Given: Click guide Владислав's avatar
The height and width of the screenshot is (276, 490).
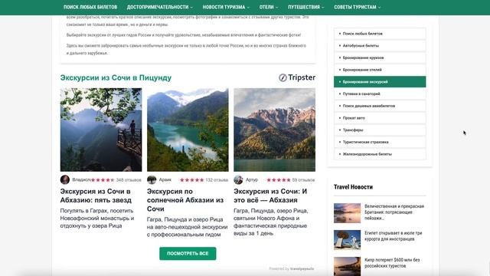Looking at the screenshot, I should pyautogui.click(x=64, y=179).
